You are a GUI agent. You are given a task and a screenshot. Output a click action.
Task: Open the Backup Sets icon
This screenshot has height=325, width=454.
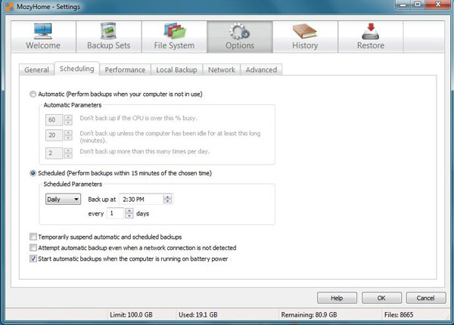point(108,31)
